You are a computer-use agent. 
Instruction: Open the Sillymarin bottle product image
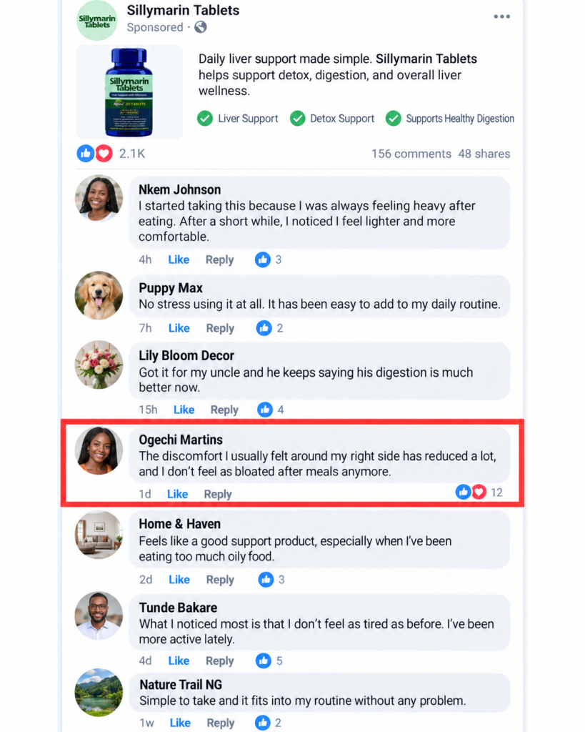click(129, 92)
